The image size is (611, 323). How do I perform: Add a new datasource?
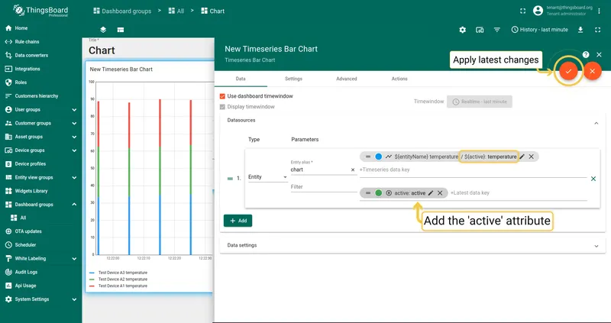click(238, 221)
